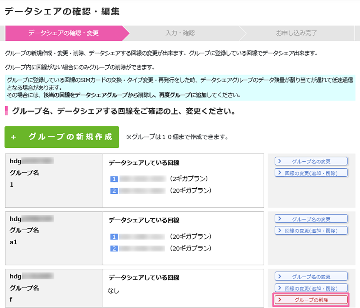Change lines for group a1
The height and width of the screenshot is (308, 360).
pyautogui.click(x=311, y=231)
